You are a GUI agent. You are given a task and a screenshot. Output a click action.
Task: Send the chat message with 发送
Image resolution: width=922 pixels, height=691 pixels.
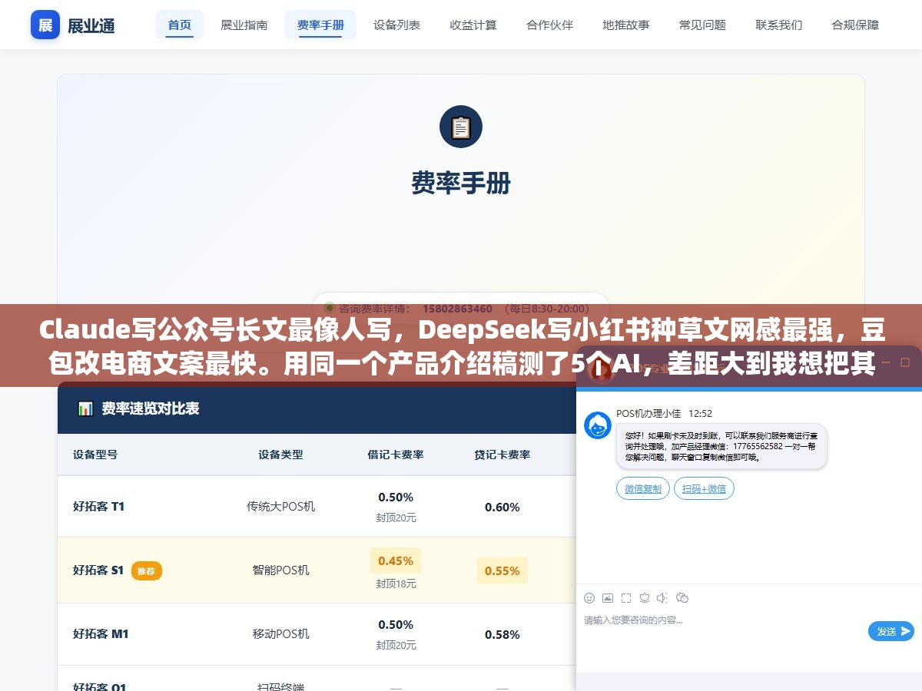[x=891, y=631]
